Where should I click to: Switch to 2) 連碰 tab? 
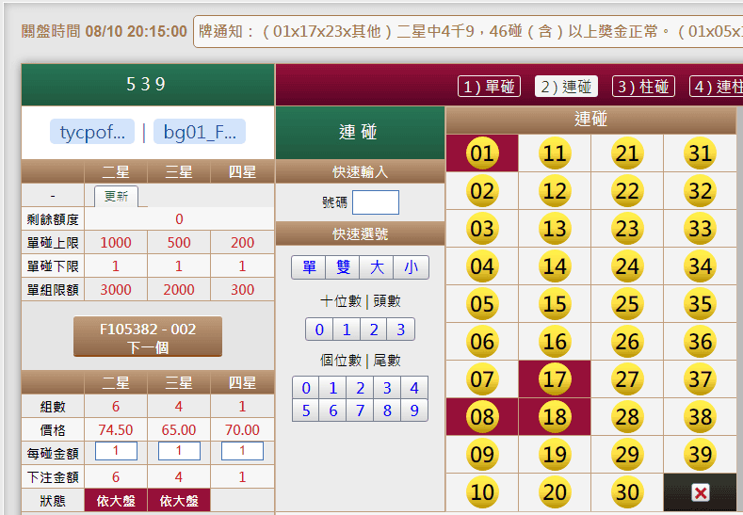coord(566,87)
